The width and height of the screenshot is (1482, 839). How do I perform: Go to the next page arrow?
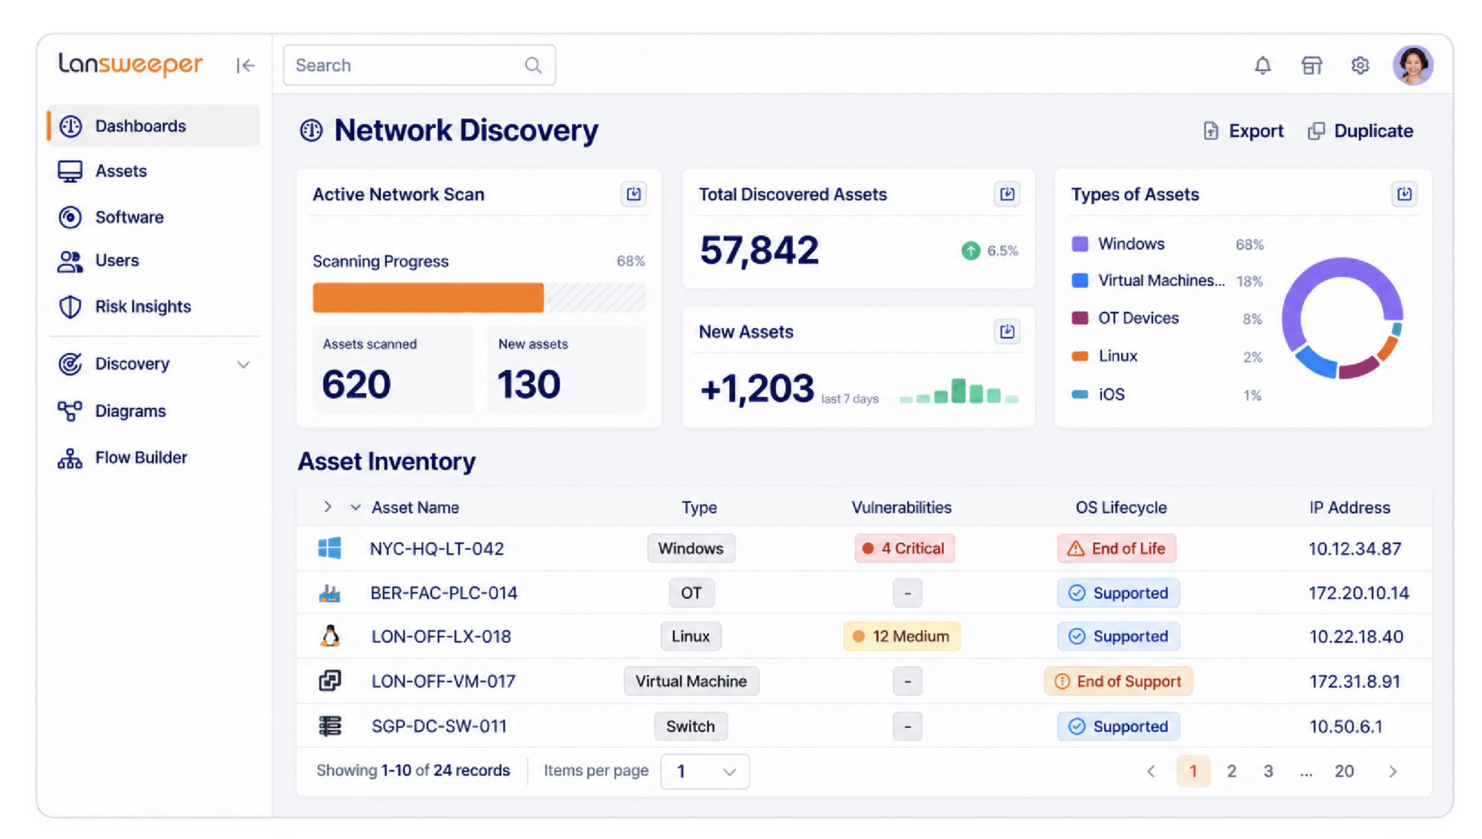(x=1393, y=771)
